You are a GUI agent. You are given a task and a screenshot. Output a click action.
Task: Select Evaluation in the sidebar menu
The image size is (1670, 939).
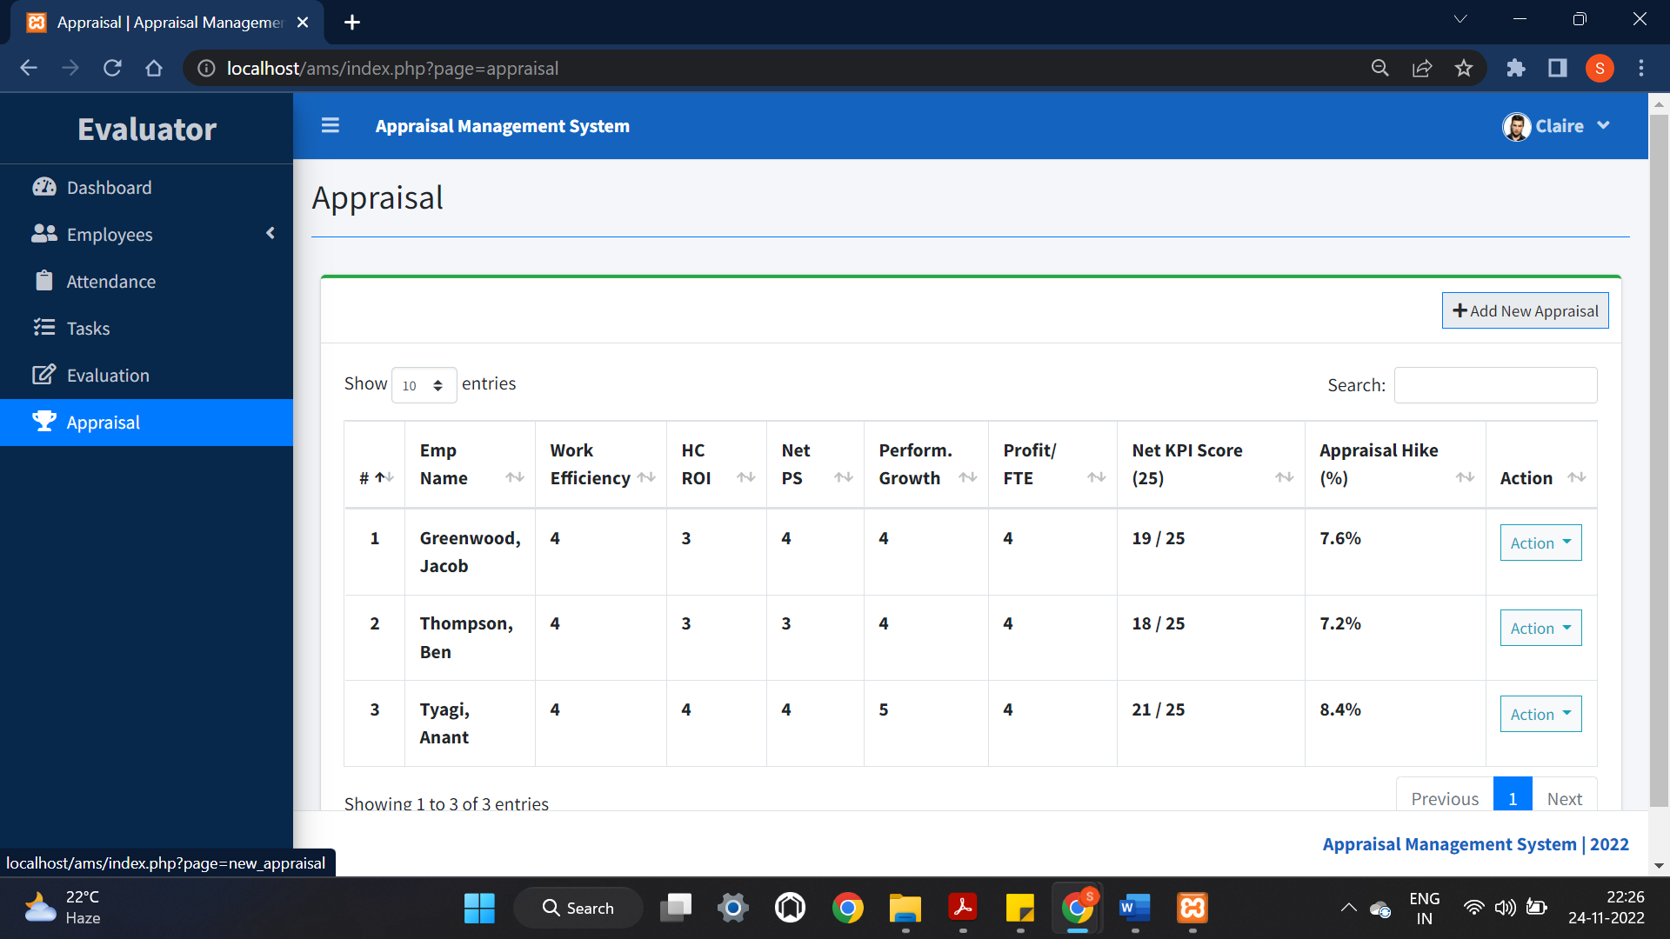pyautogui.click(x=108, y=375)
